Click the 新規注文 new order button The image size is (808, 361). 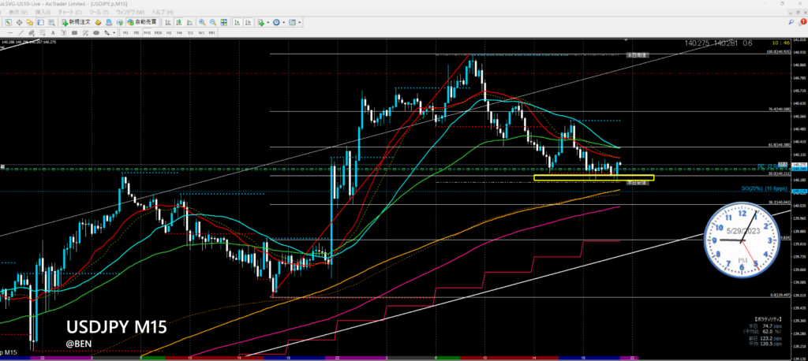[x=75, y=22]
